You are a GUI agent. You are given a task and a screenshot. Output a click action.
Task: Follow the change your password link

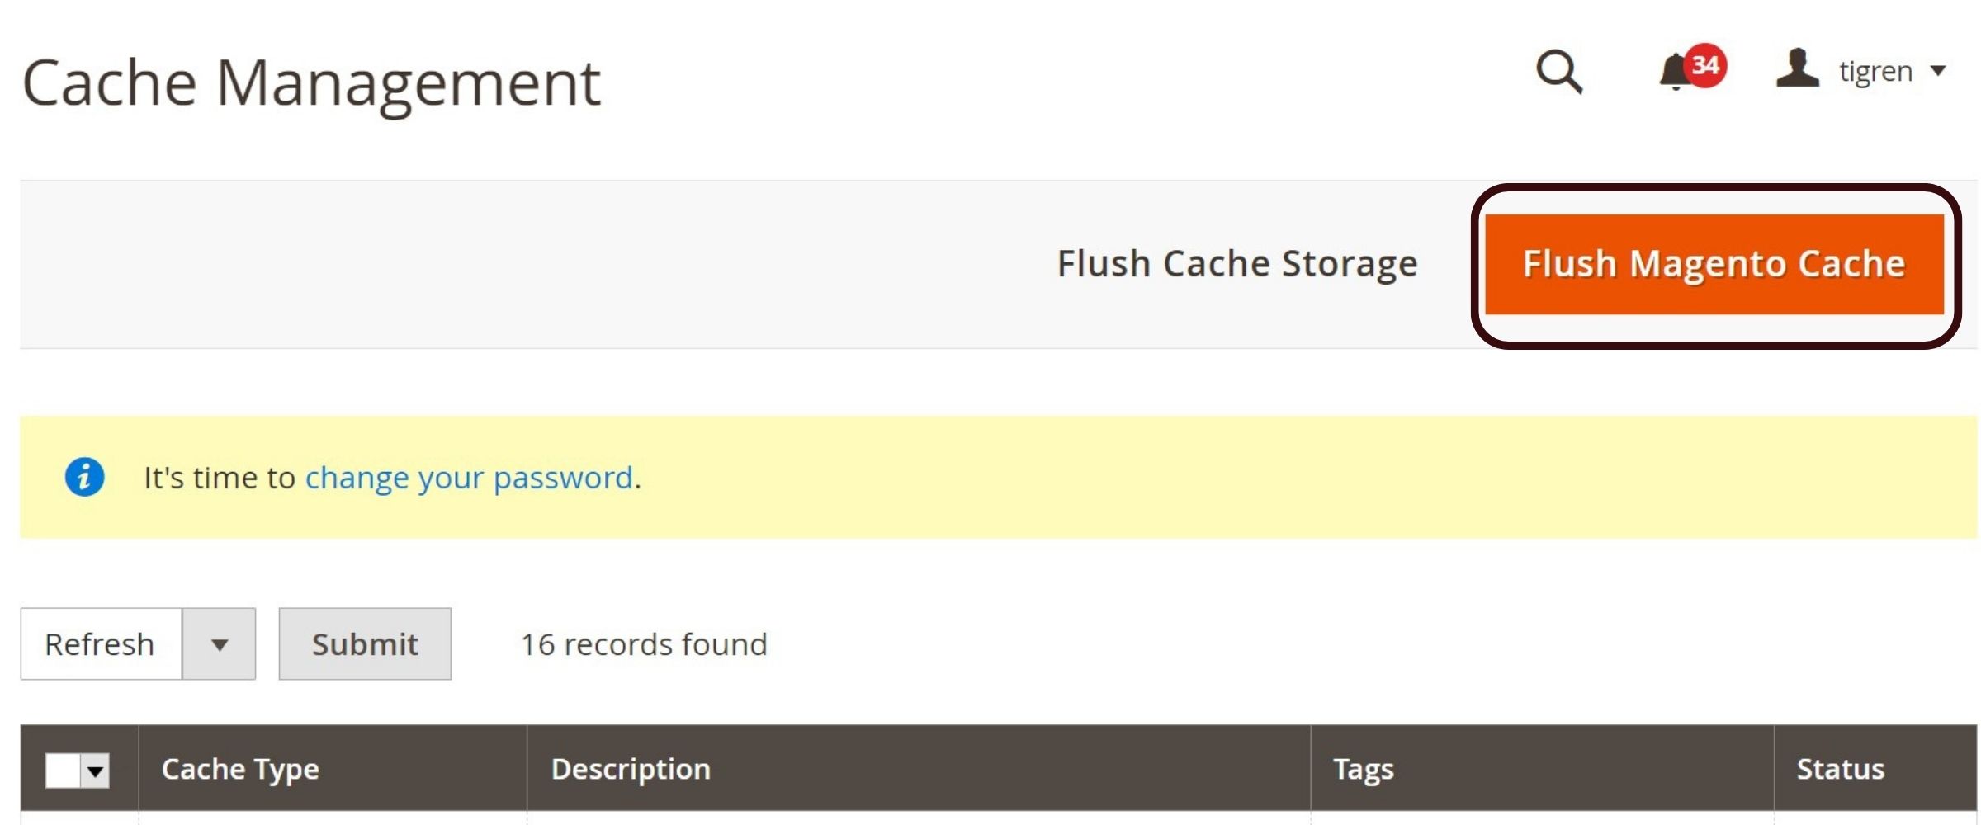(469, 478)
